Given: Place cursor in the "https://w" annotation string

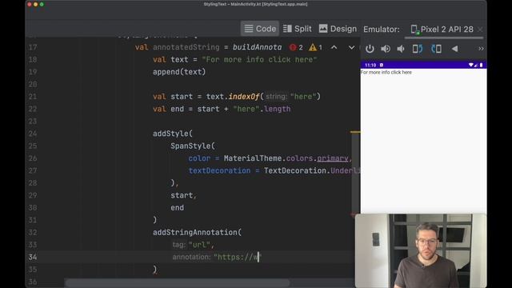Looking at the screenshot, I should tap(238, 257).
